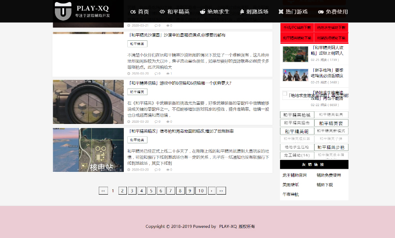Open the sidebar thumbnail of 监狱上树阴人
Screen dimensions: 395x238
coord(295,54)
